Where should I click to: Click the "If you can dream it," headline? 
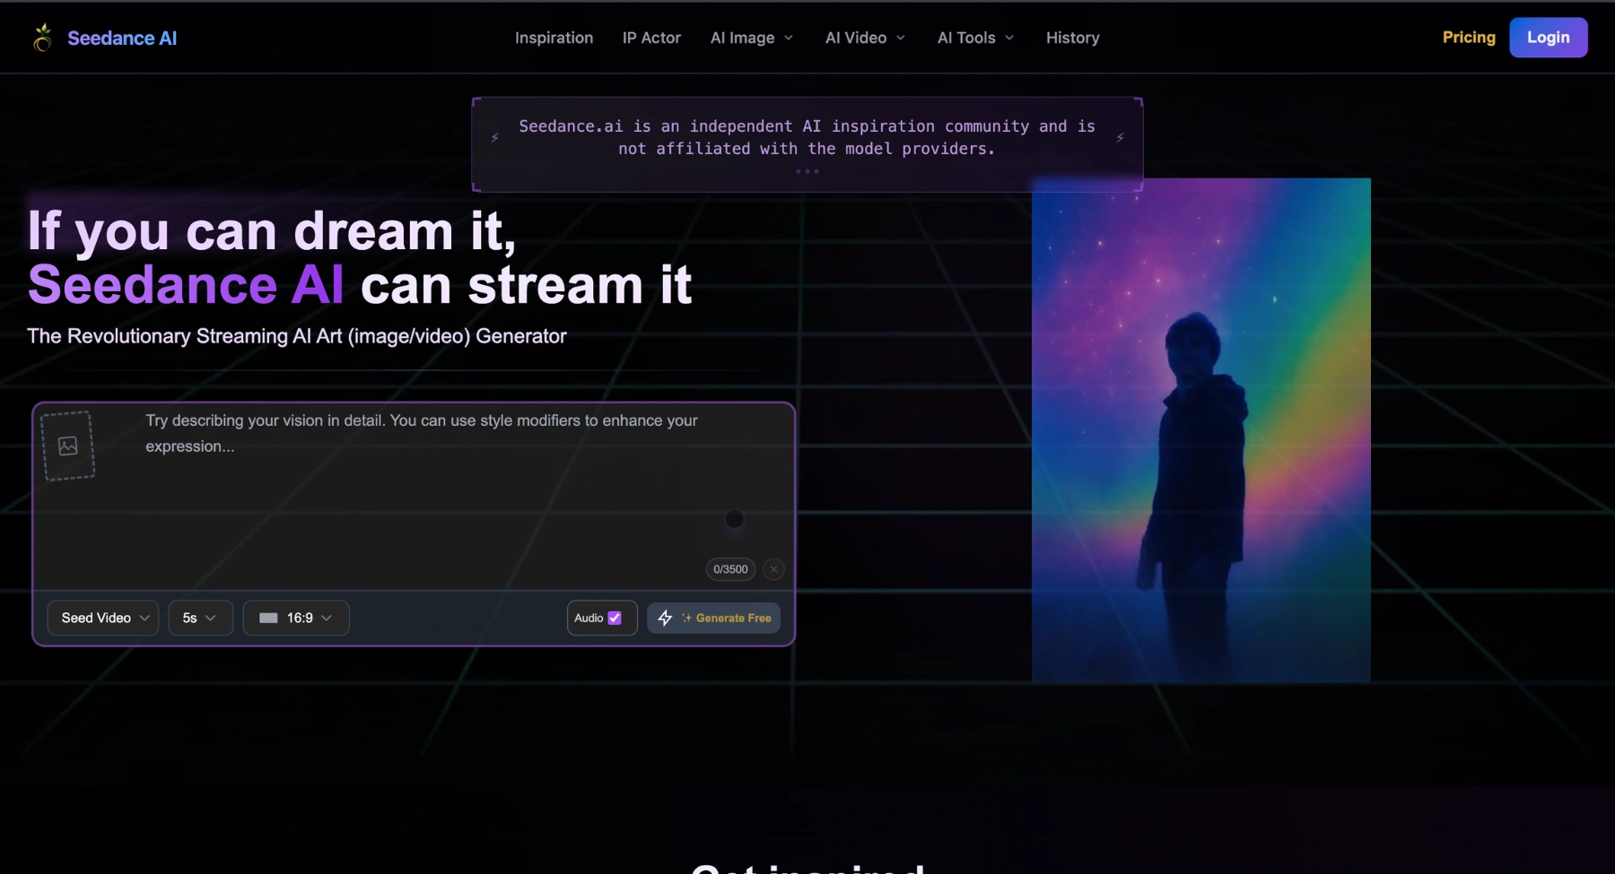[x=272, y=230]
